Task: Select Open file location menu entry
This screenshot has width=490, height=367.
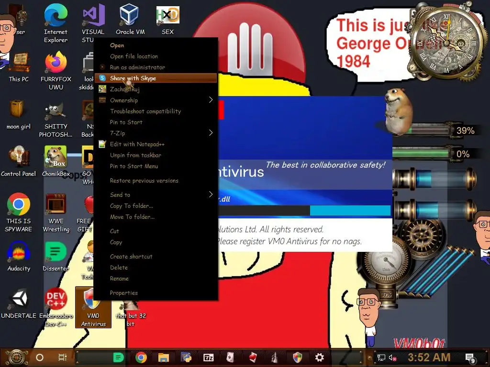Action: 156,56
